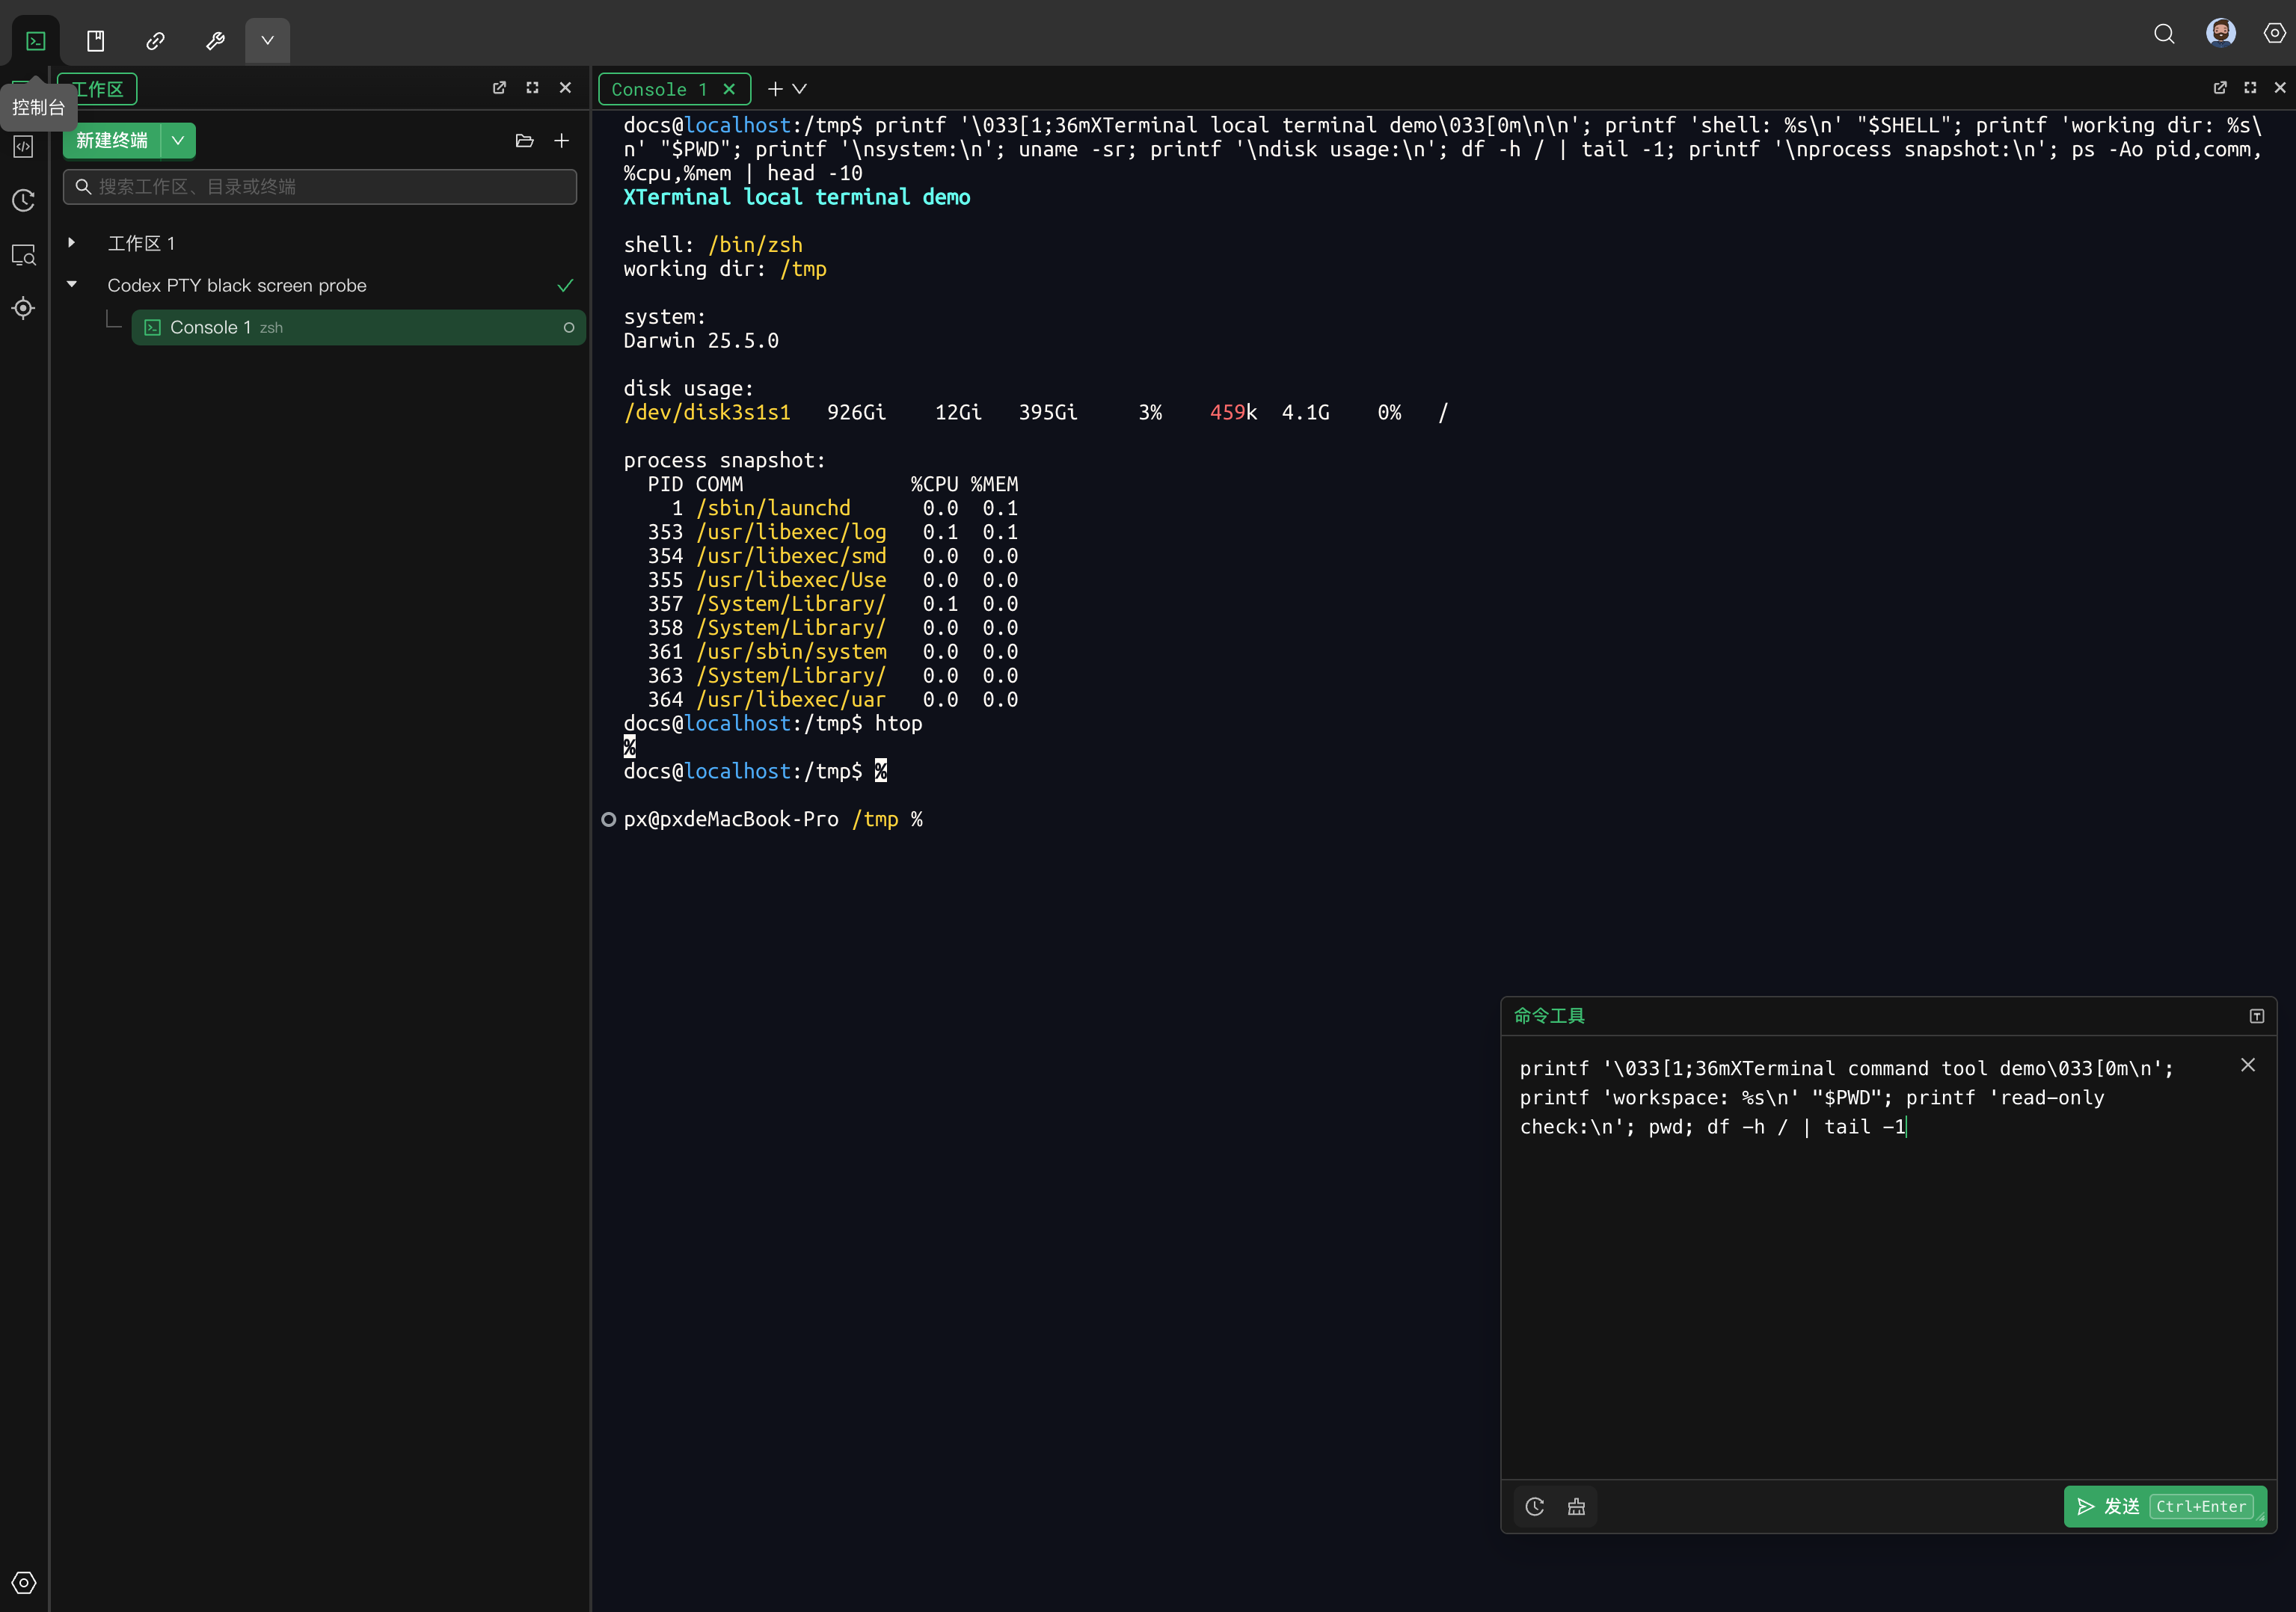
Task: Click the circle marker beside px@pxdeMacBook-Pro prompt
Action: [608, 820]
